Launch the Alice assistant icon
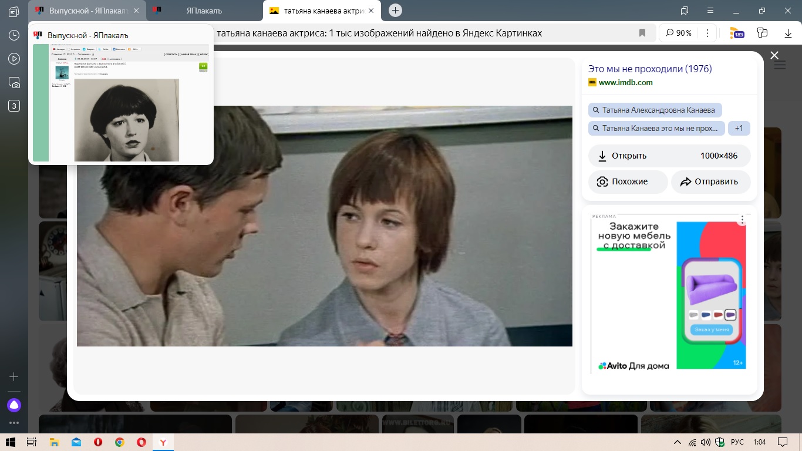This screenshot has height=451, width=802. tap(14, 405)
